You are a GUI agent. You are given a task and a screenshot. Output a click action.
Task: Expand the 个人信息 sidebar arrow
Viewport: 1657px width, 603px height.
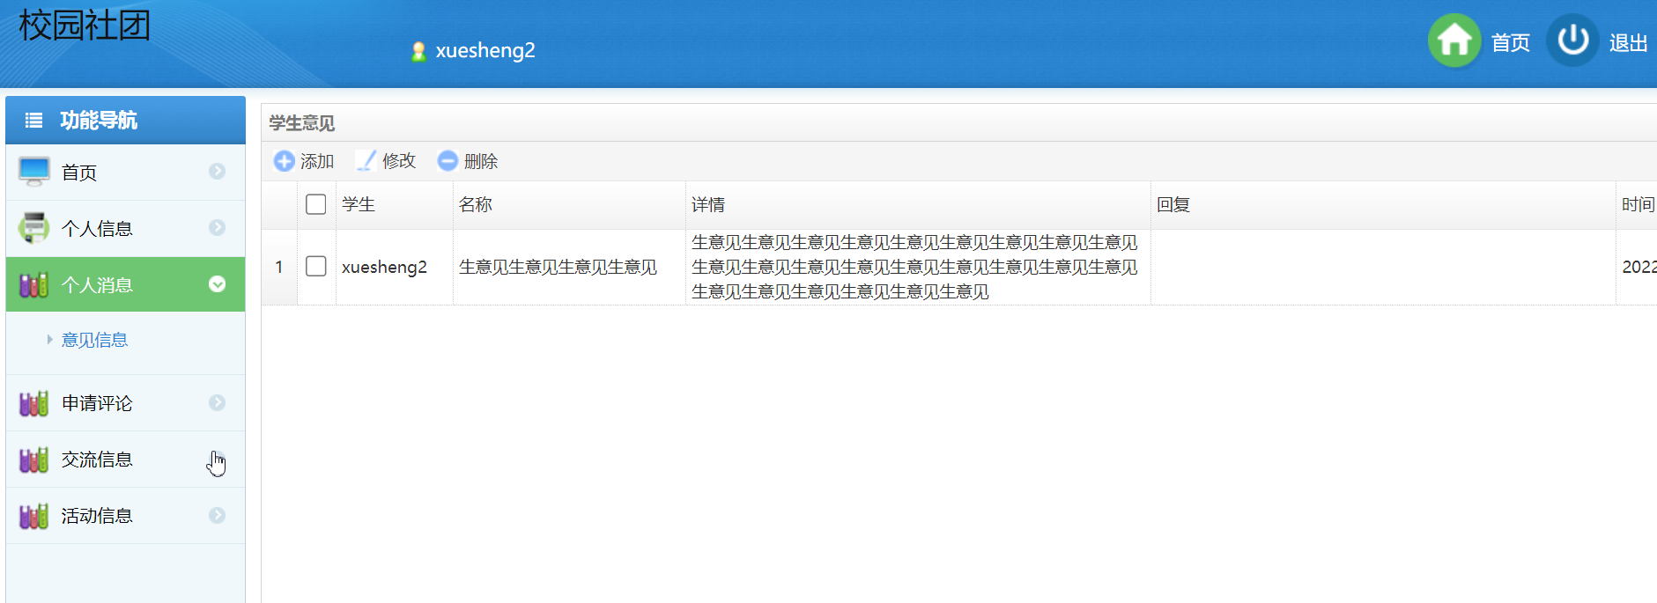(217, 227)
